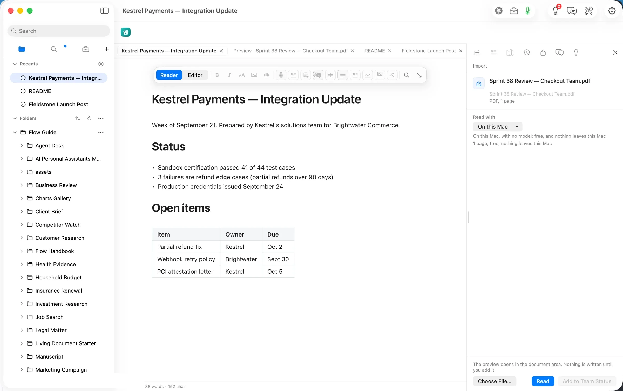This screenshot has height=391, width=623.
Task: Click the Choose File… button
Action: [x=495, y=381]
